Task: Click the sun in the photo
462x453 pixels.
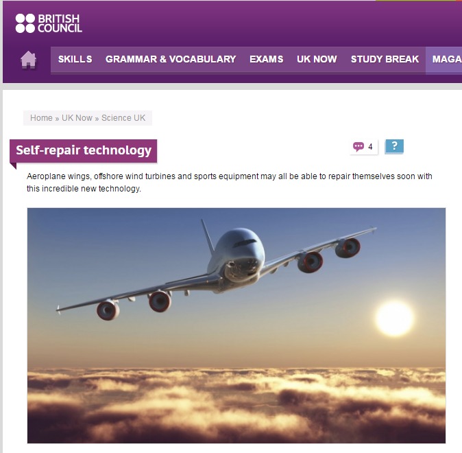Action: pyautogui.click(x=394, y=318)
